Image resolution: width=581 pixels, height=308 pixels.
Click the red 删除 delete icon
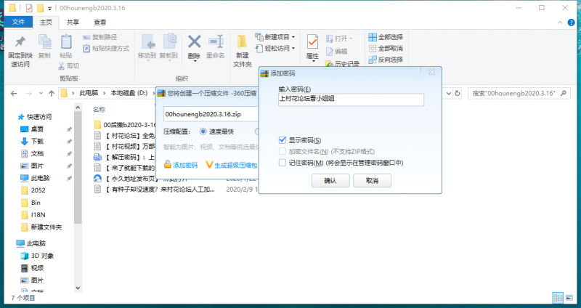tap(194, 42)
